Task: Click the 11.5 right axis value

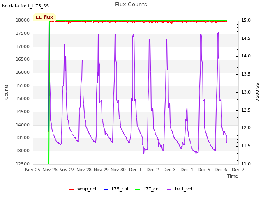Action: click(246, 146)
